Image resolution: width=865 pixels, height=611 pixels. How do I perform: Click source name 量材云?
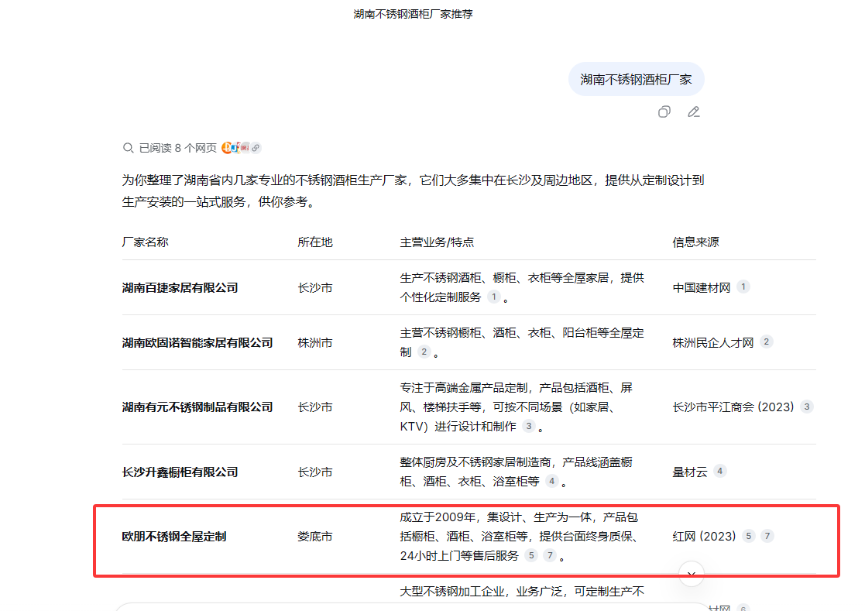(689, 472)
